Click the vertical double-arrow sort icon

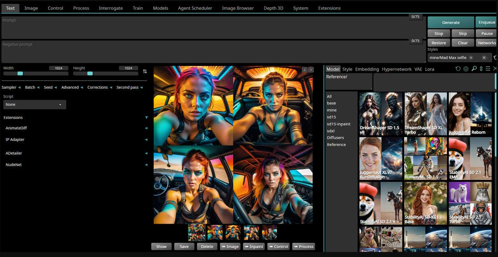[481, 69]
